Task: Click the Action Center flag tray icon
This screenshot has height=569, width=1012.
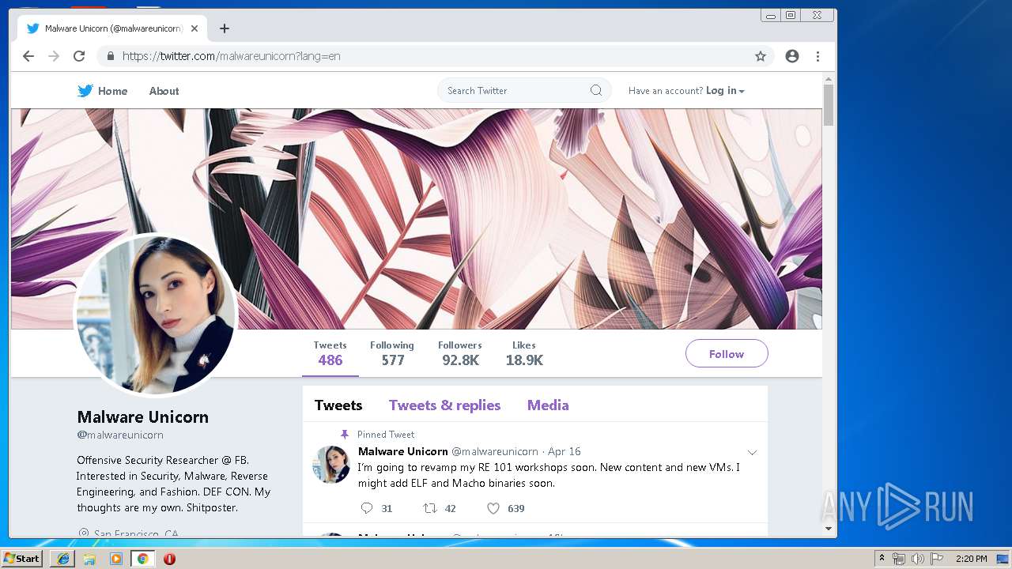Action: click(937, 559)
